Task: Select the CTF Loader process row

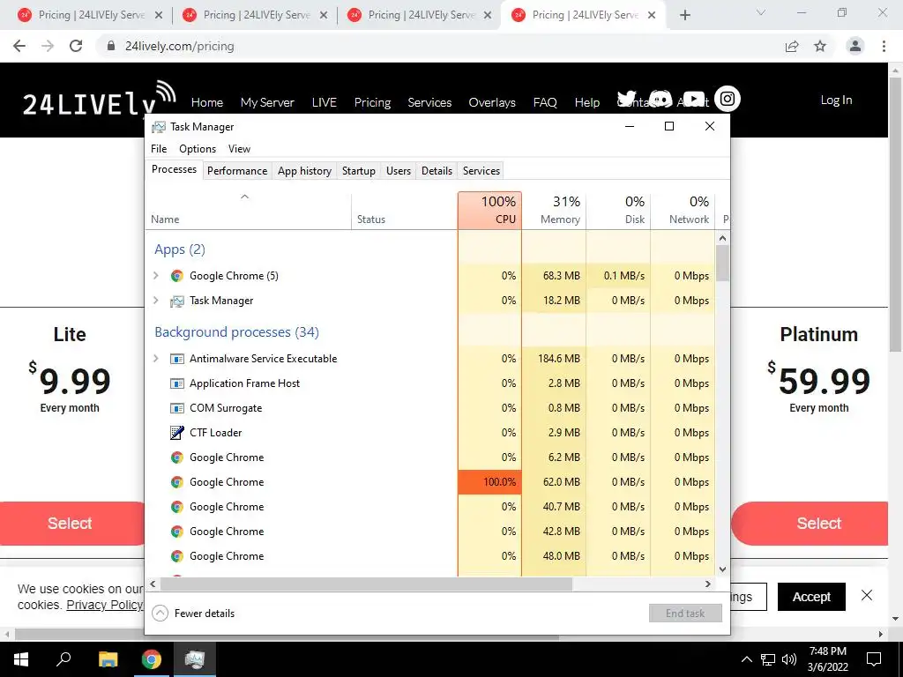Action: point(429,432)
